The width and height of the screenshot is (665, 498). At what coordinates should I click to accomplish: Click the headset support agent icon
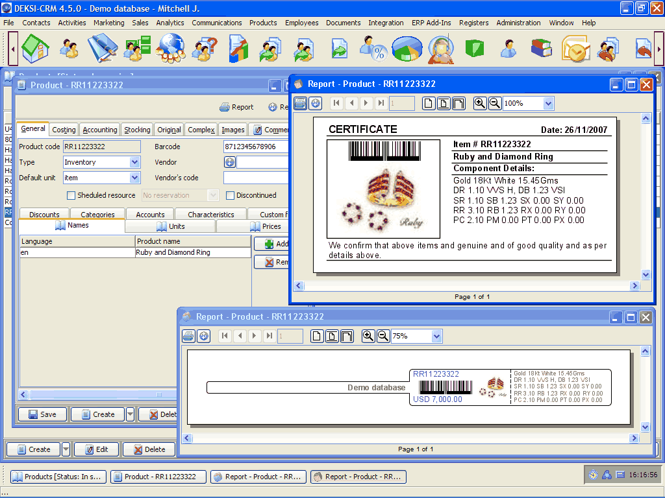coord(441,49)
